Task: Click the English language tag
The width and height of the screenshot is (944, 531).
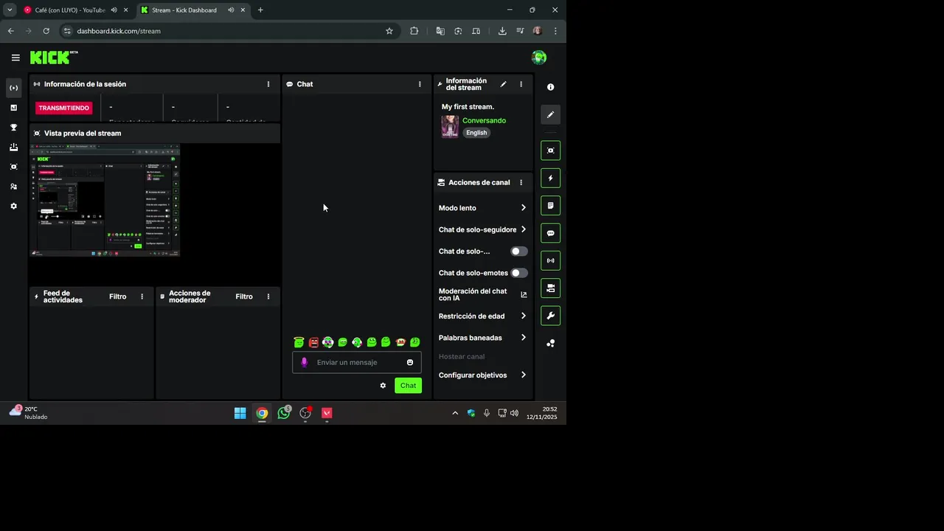Action: [476, 133]
